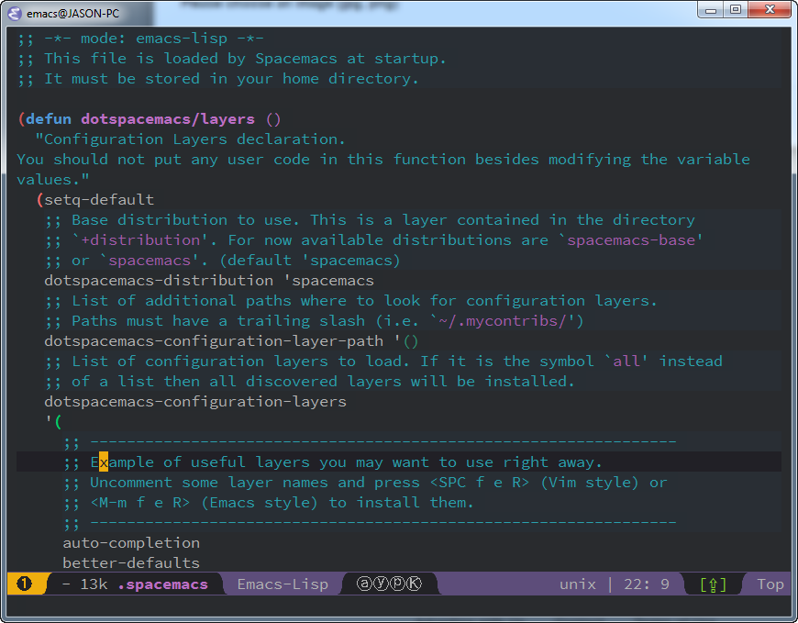Screen dimensions: 798x623
Task: Click the unix line-ending indicator
Action: coord(578,584)
